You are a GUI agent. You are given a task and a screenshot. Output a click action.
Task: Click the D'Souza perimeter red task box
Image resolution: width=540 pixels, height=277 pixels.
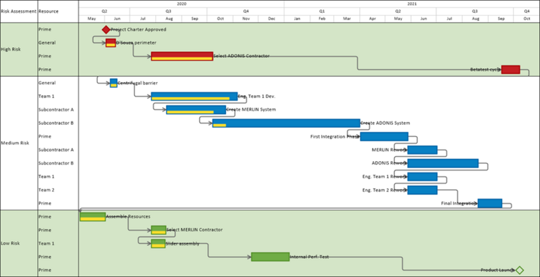click(111, 43)
